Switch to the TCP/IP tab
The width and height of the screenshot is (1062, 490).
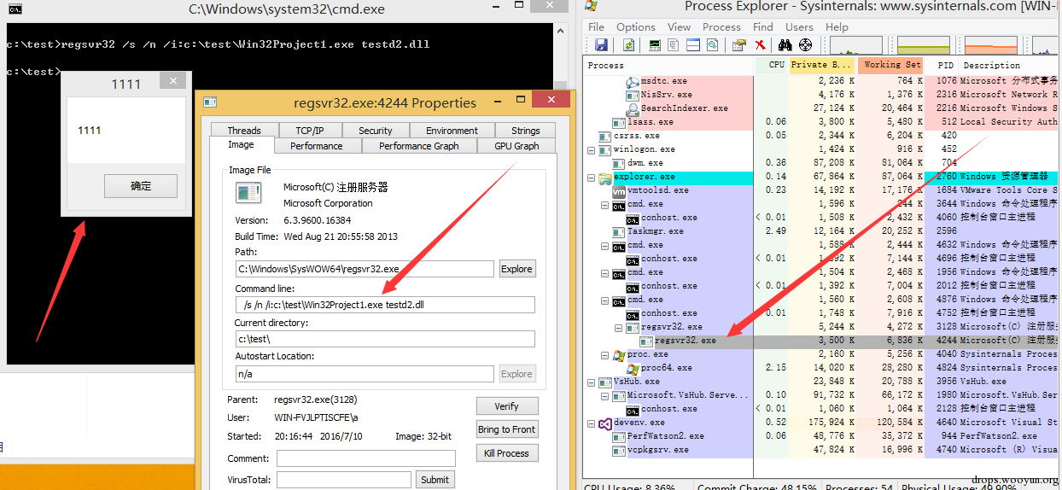[310, 131]
